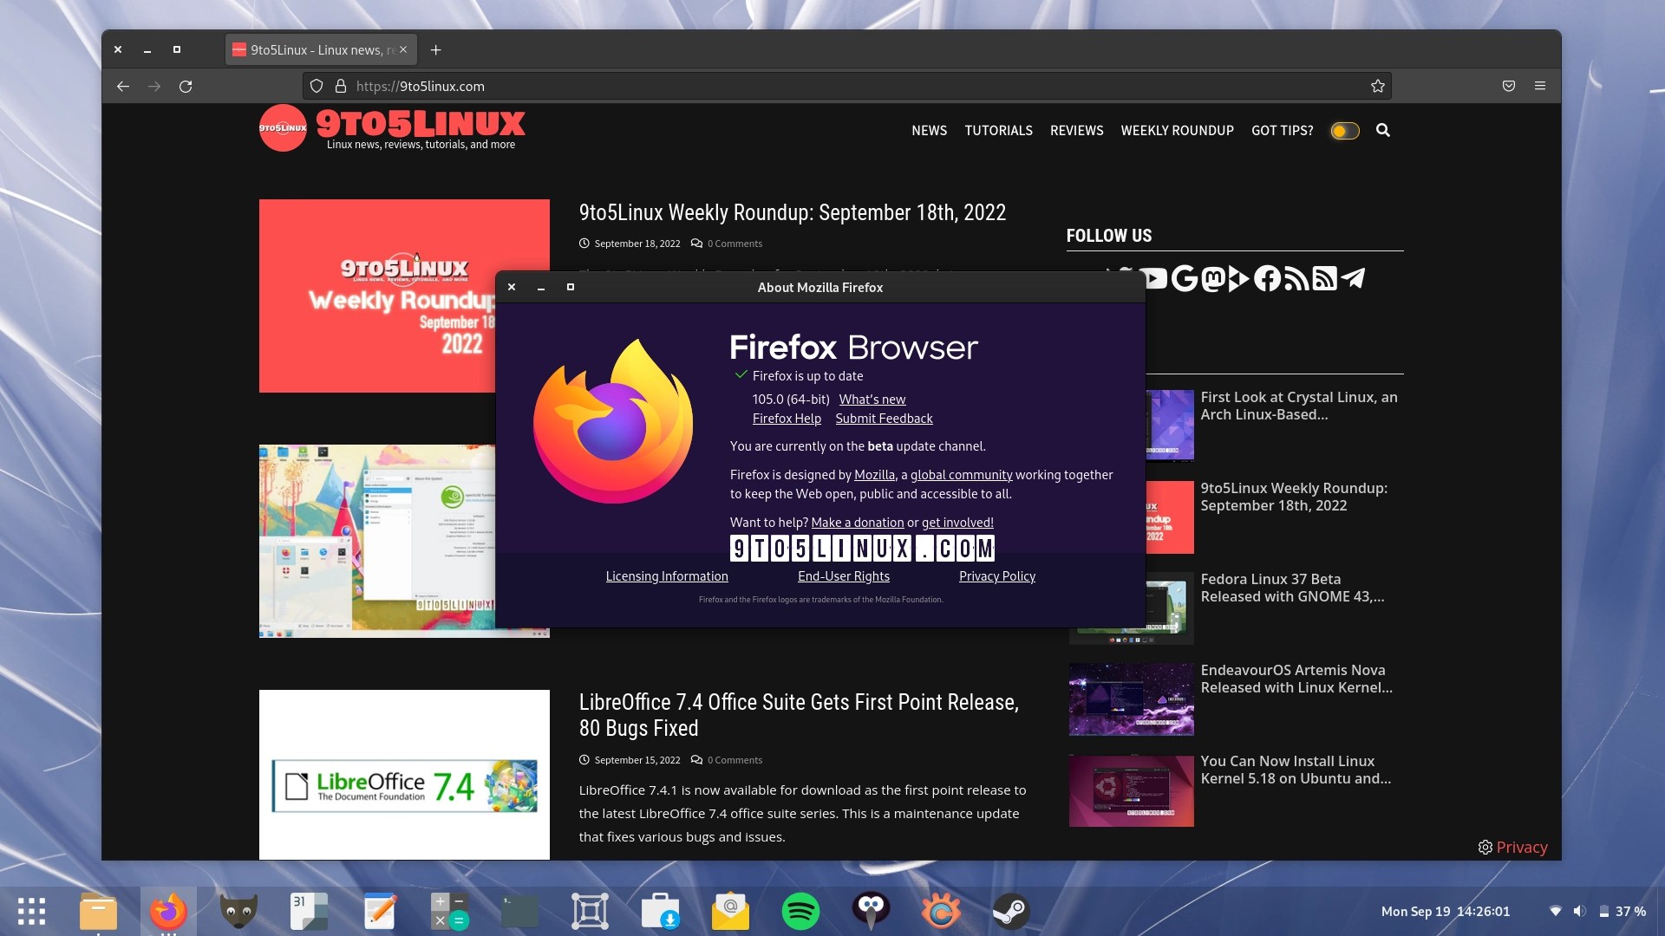Follow 9to5Linux via the Mastodon icon

click(1213, 278)
